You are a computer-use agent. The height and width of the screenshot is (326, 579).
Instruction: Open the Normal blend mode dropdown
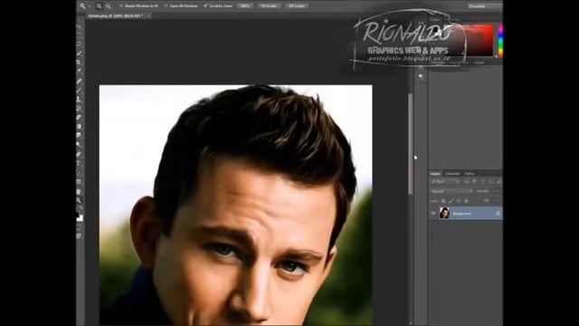(x=451, y=191)
